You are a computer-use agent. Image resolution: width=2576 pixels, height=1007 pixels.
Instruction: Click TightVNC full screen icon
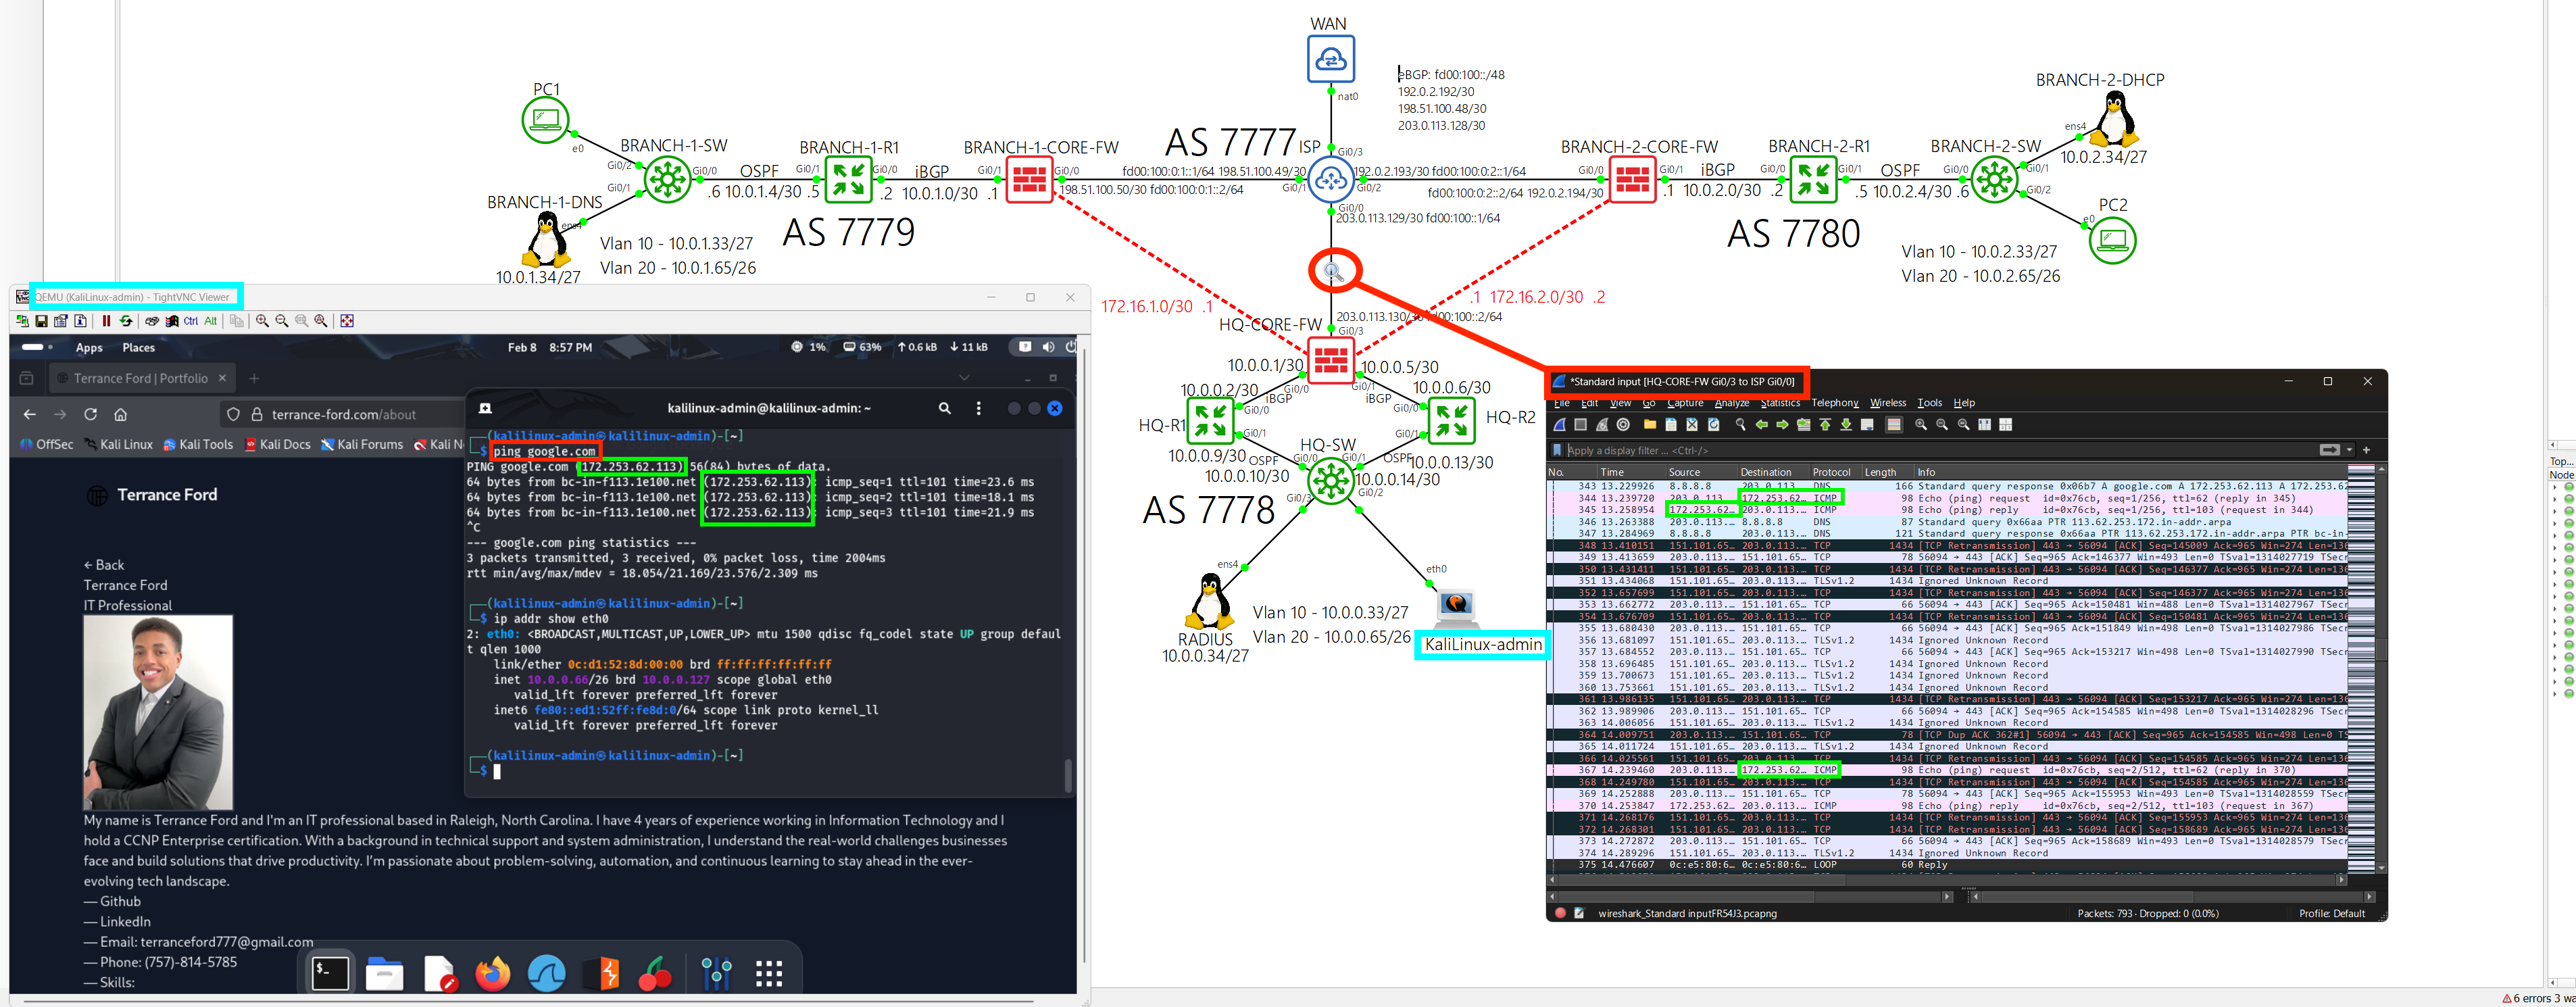[347, 321]
